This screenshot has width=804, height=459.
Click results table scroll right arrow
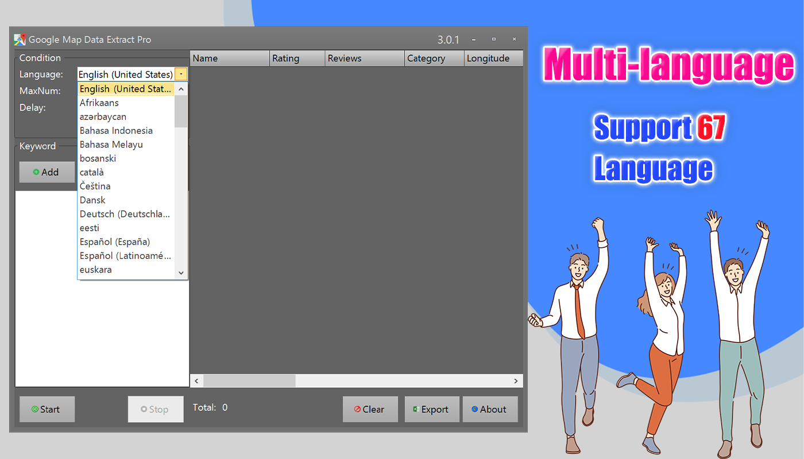516,381
